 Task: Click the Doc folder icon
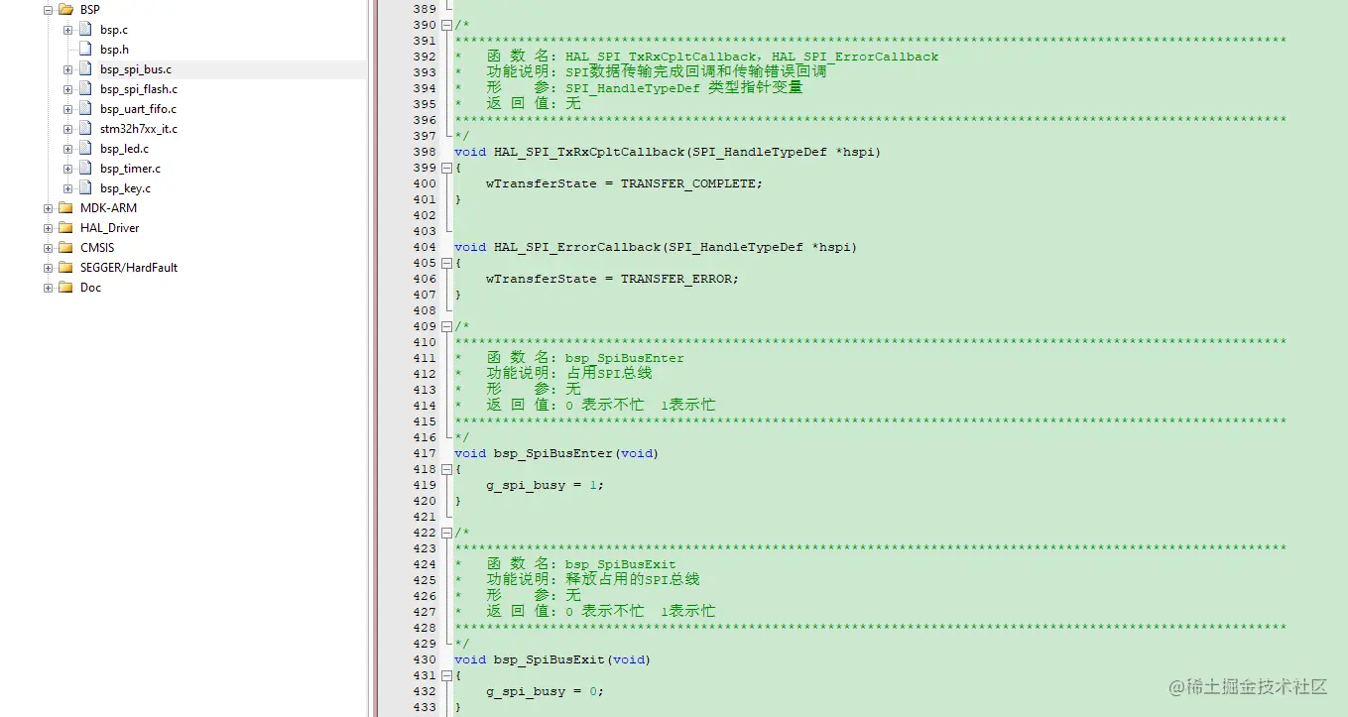(x=65, y=288)
